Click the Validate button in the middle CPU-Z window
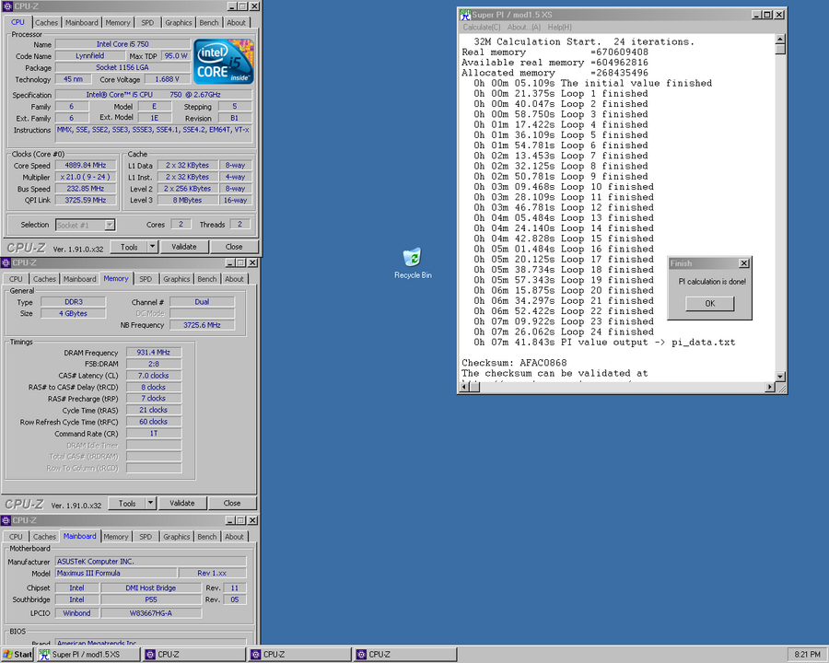Screen dimensions: 829x663 (x=181, y=504)
